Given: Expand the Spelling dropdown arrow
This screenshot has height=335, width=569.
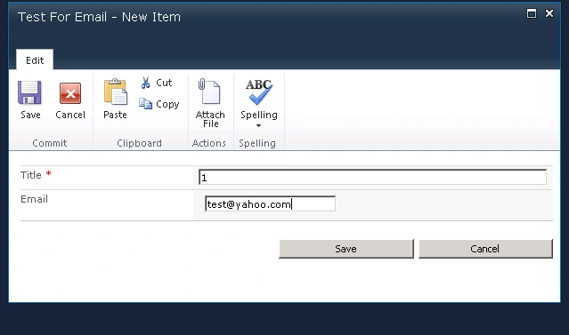Looking at the screenshot, I should pyautogui.click(x=258, y=125).
